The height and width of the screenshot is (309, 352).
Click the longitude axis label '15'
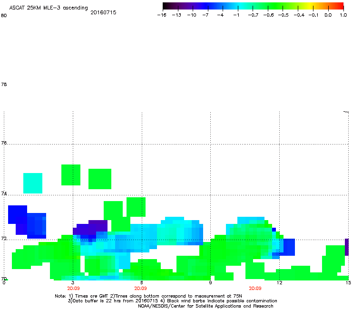tap(348, 282)
